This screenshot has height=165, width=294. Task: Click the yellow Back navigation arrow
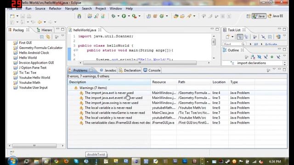[40, 22]
